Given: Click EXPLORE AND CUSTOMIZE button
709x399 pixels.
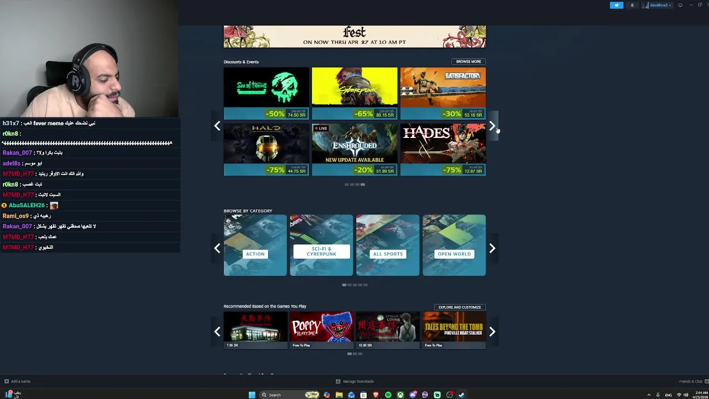Looking at the screenshot, I should point(460,307).
